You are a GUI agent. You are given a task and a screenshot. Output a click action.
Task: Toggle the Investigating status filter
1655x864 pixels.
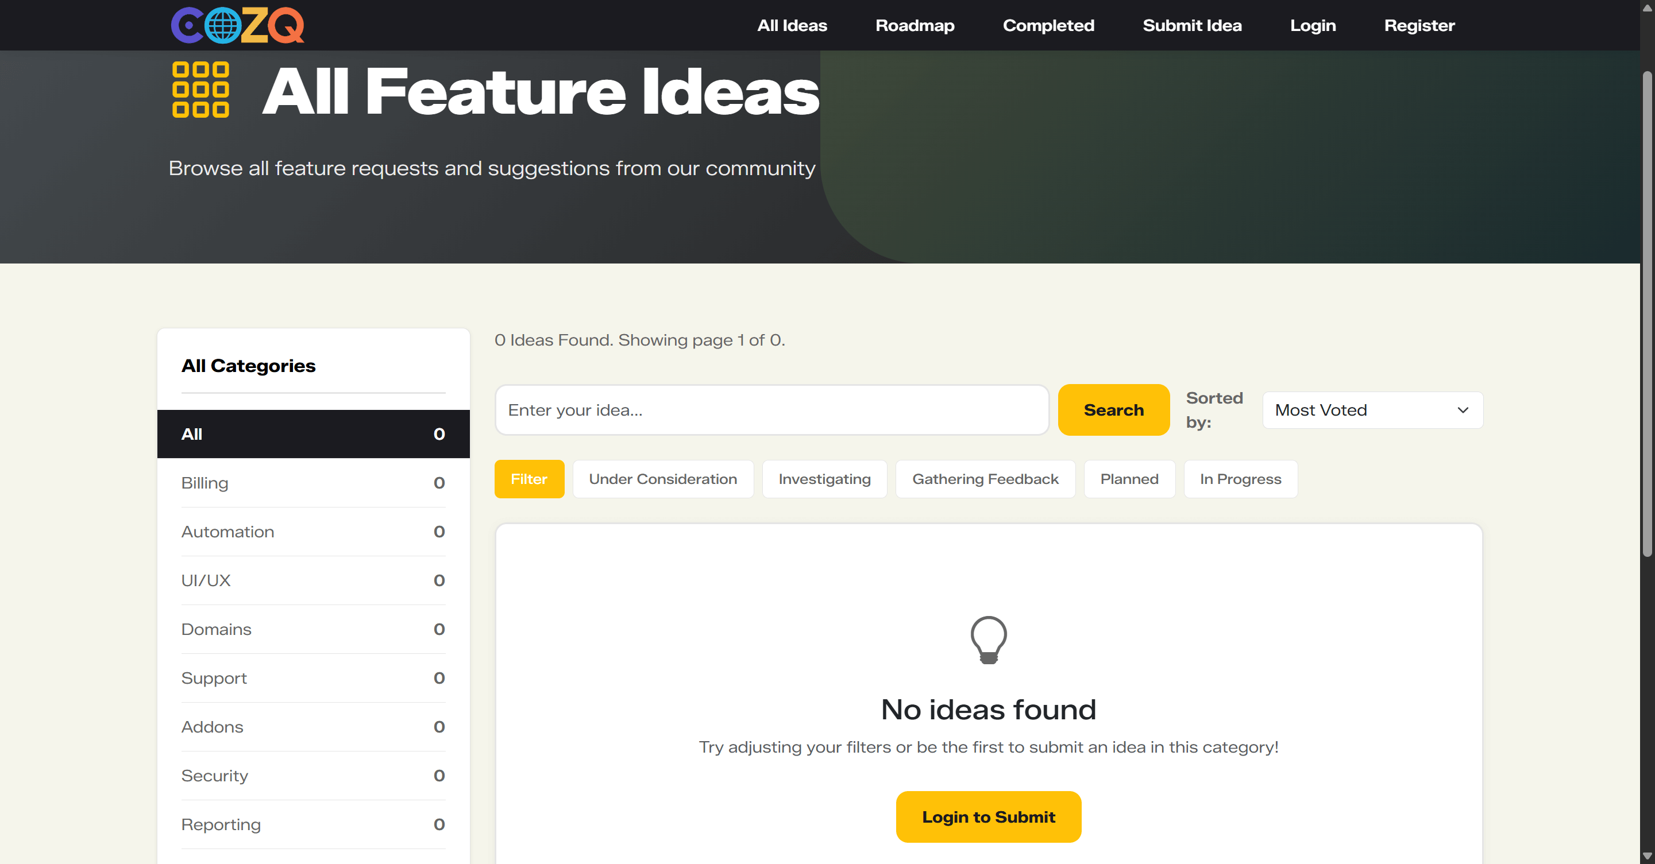coord(824,479)
